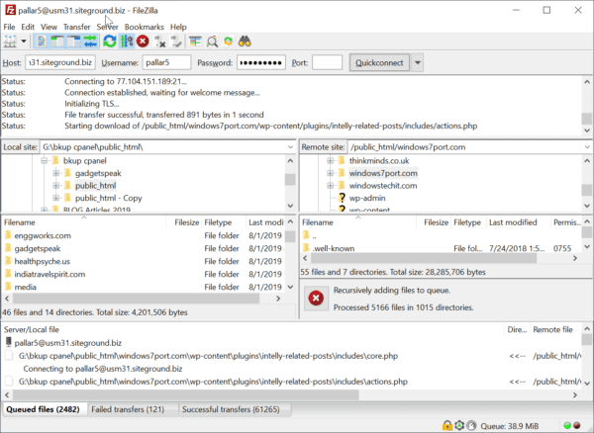This screenshot has height=433, width=594.
Task: Sort remote files by Filesize column
Action: [x=436, y=222]
